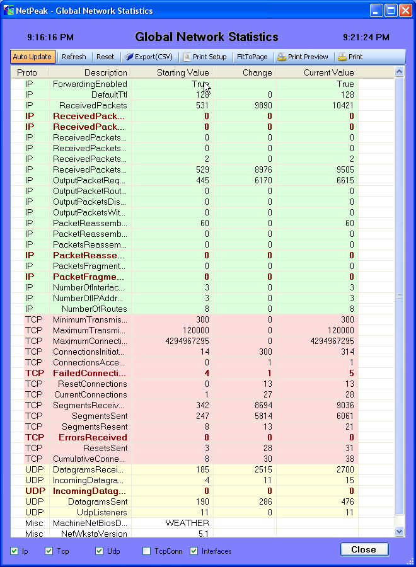Click the Global Network Statistics heading
Image resolution: width=416 pixels, height=567 pixels.
(207, 37)
